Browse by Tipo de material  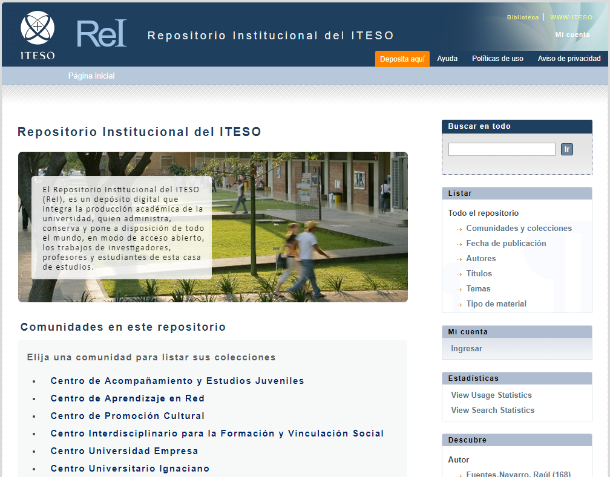point(496,304)
